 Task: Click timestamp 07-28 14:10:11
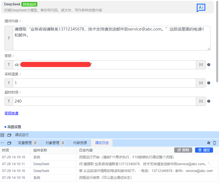click(14, 164)
